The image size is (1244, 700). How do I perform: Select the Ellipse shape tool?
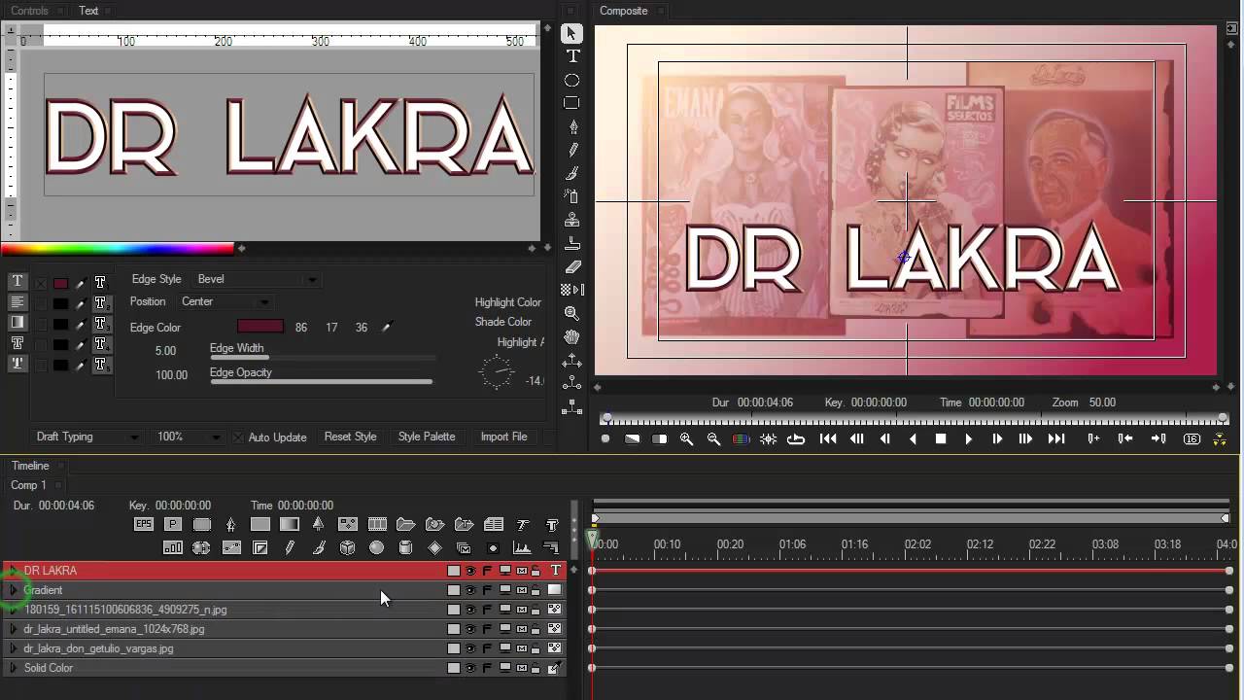pyautogui.click(x=571, y=80)
